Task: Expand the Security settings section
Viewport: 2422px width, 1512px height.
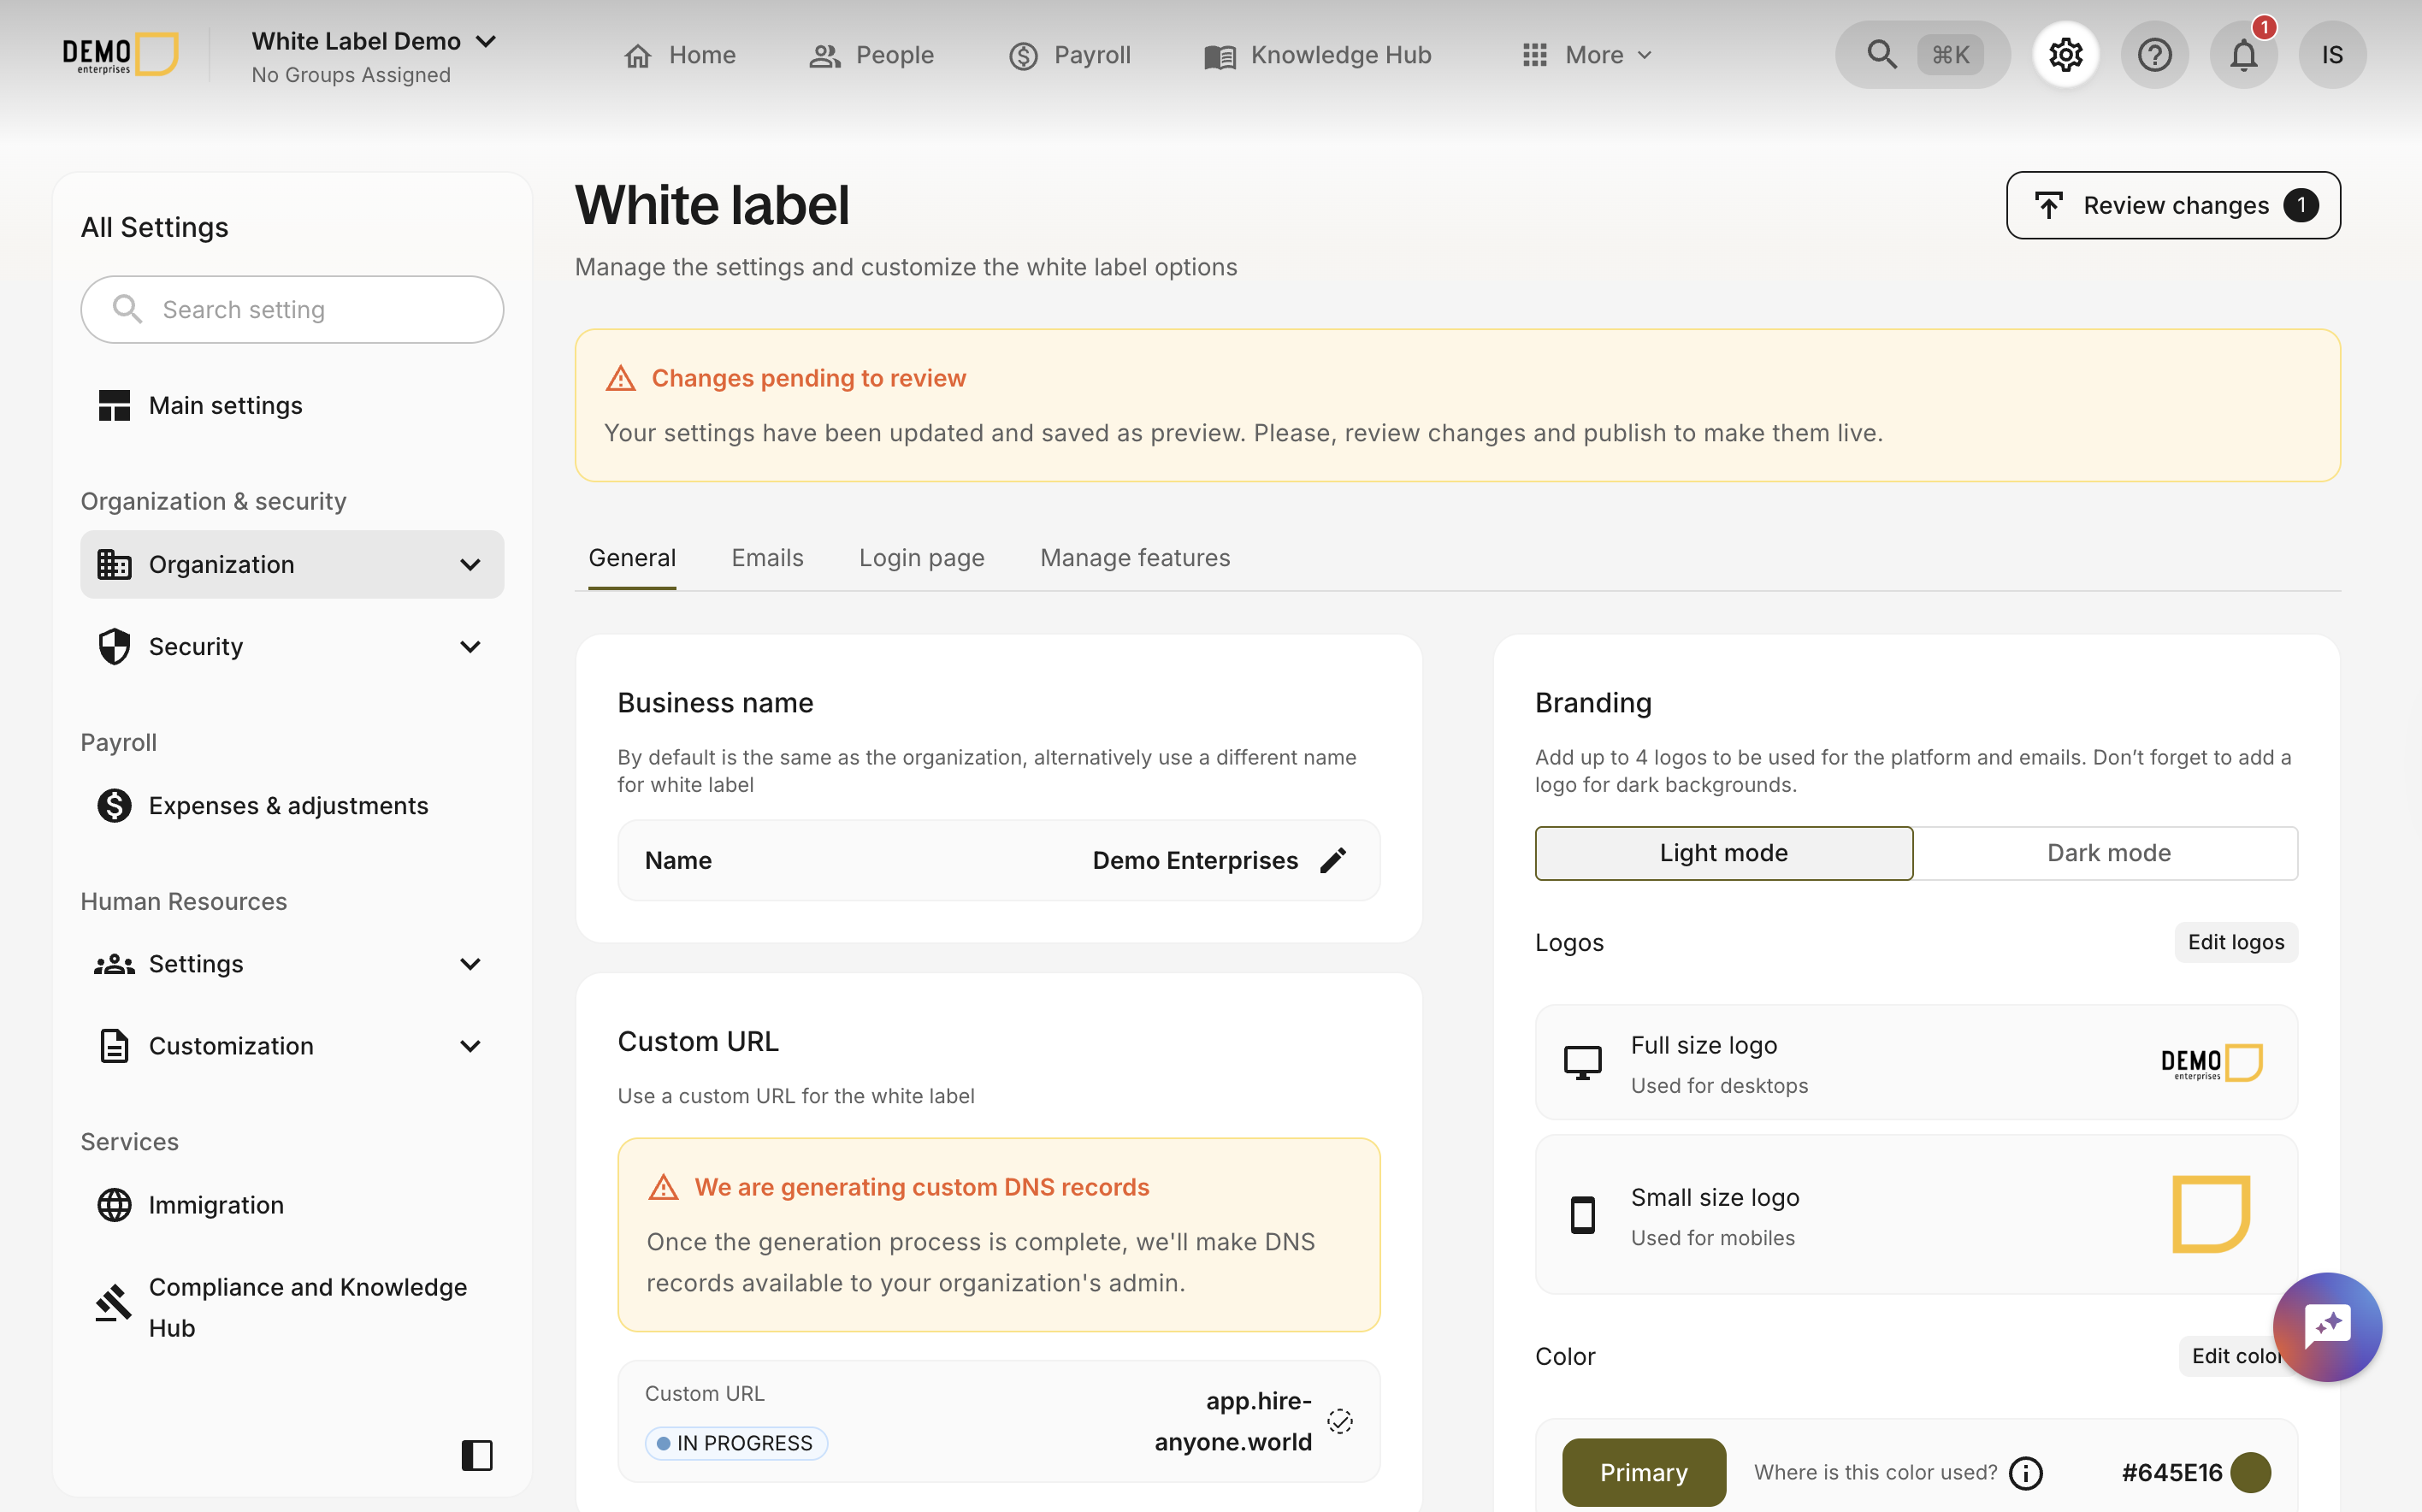Action: point(291,646)
